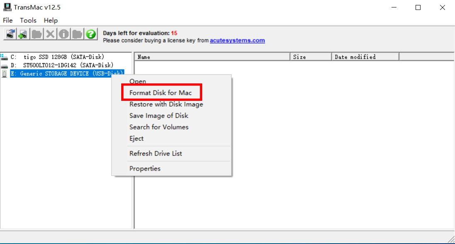455x244 pixels.
Task: Sort by the Size column header
Action: (311, 57)
